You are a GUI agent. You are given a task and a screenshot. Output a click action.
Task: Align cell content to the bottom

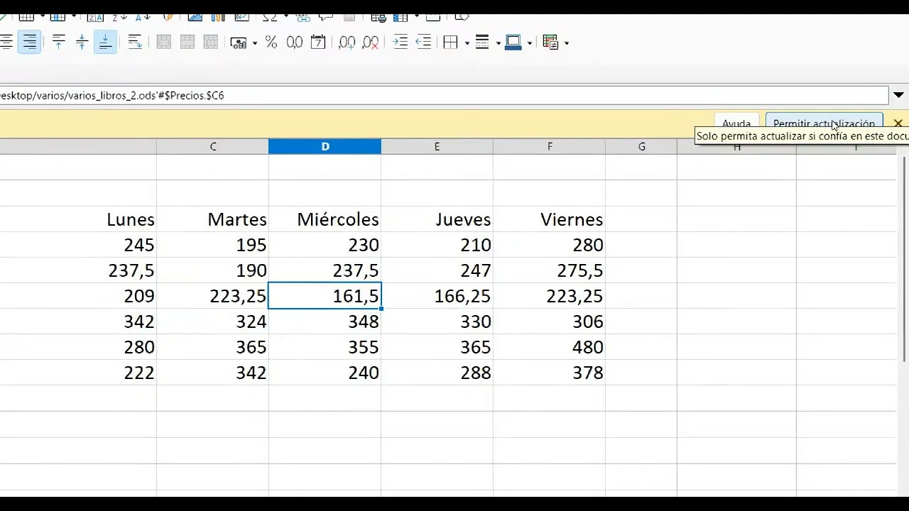coord(105,43)
